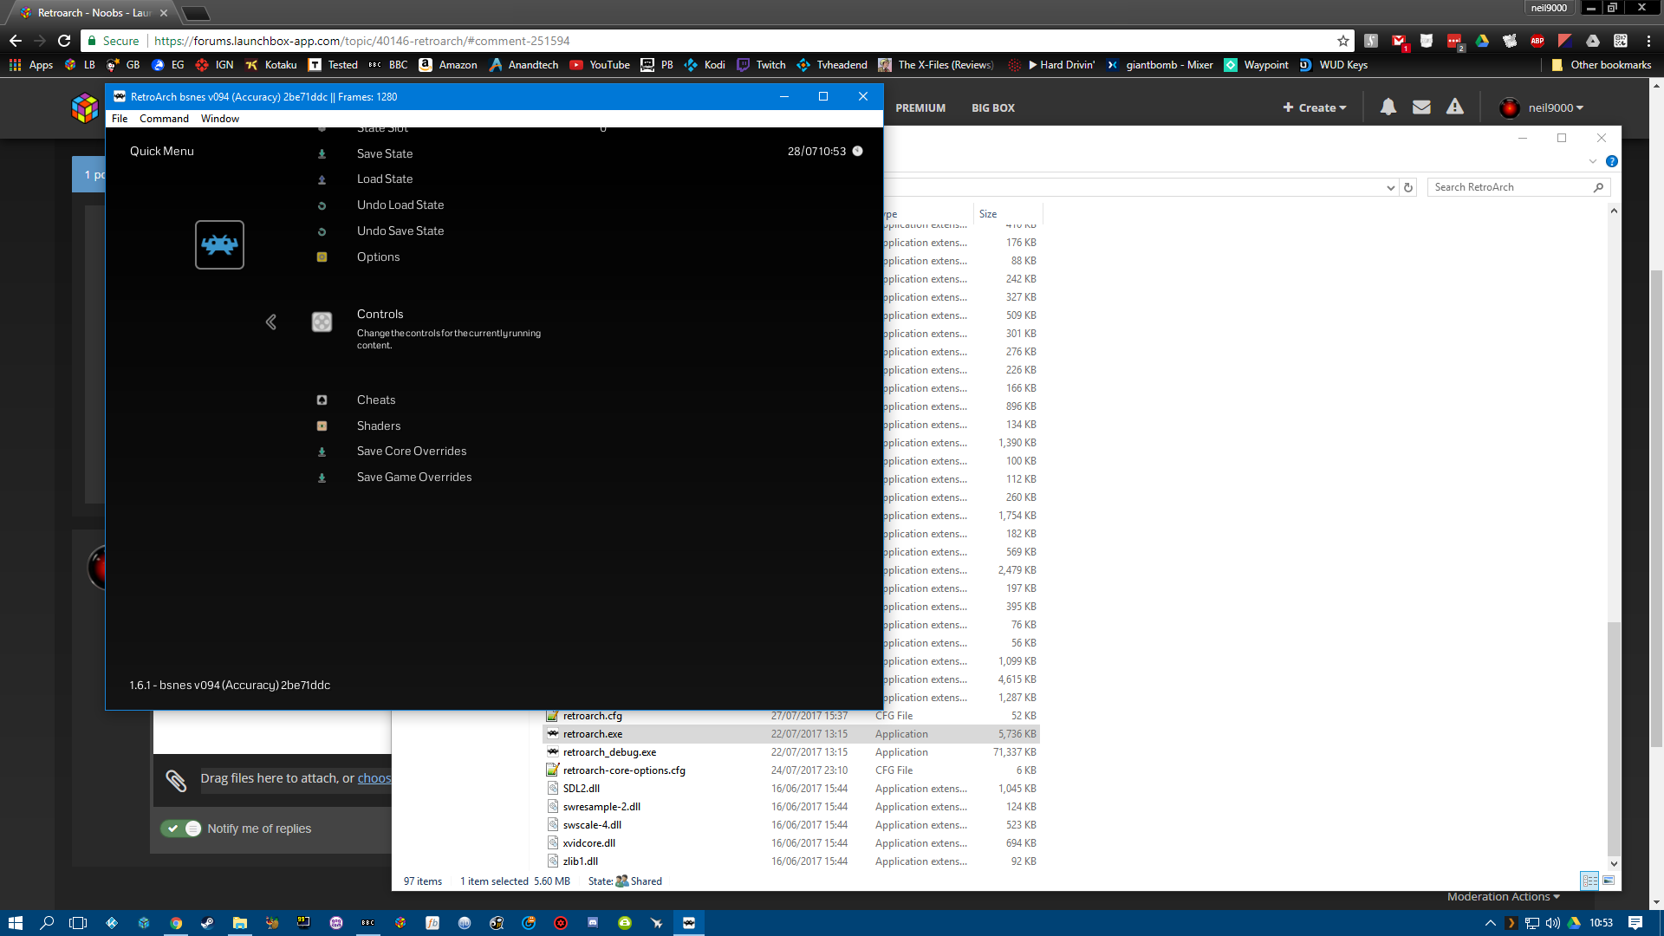Open the RetroArch File menu
This screenshot has width=1664, height=936.
[x=120, y=119]
